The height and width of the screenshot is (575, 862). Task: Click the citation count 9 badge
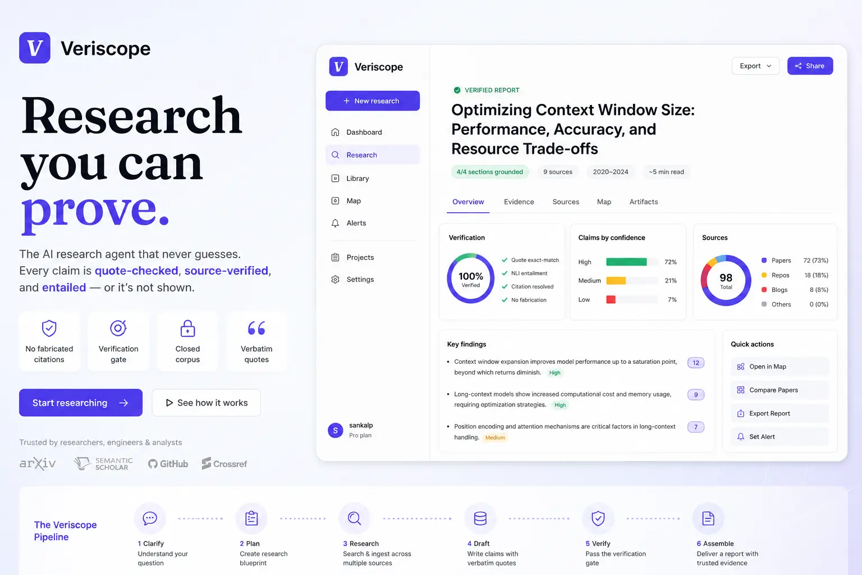696,395
